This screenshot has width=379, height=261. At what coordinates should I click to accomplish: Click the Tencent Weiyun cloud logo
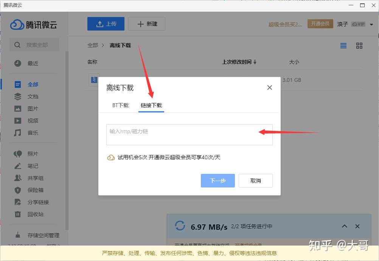[x=17, y=25]
